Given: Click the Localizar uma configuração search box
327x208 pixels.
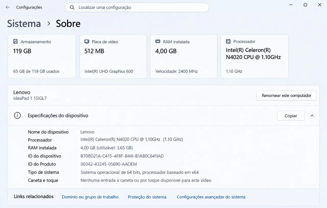Looking at the screenshot, I should (x=137, y=7).
